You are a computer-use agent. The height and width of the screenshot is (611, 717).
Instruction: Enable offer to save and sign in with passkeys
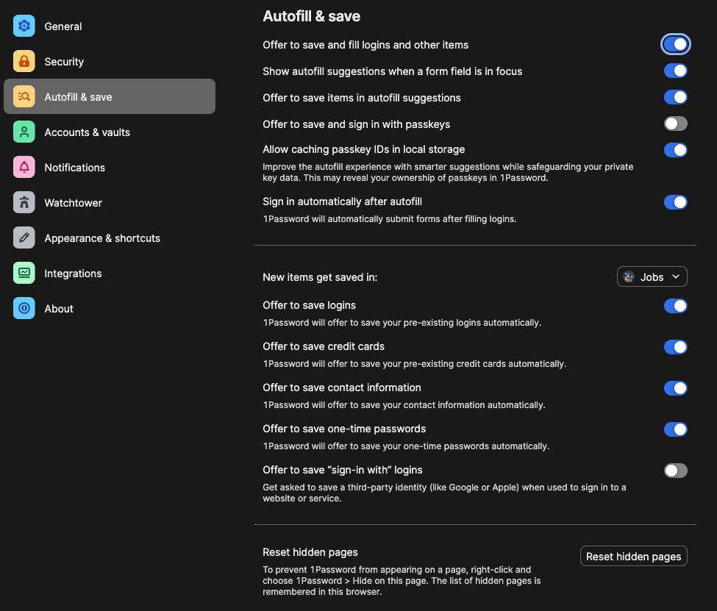(x=675, y=124)
